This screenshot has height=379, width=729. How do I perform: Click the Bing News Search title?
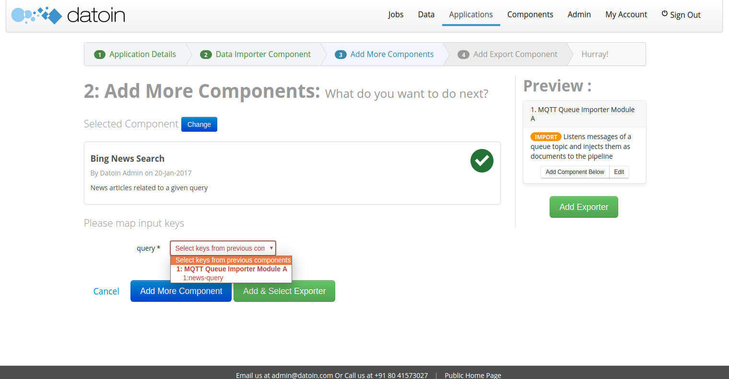128,159
